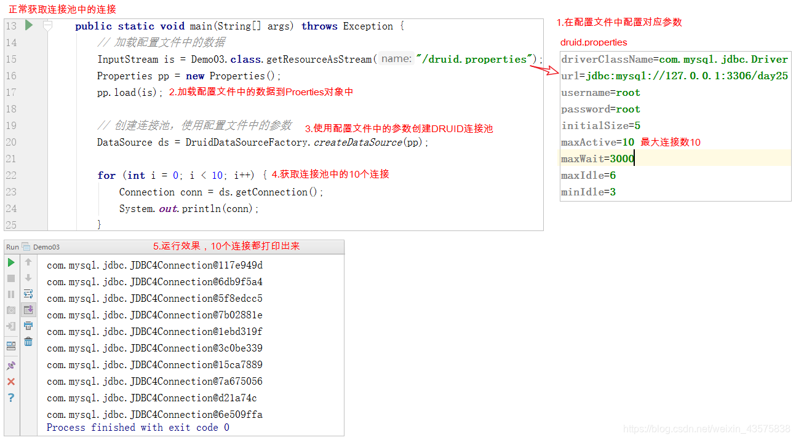This screenshot has height=440, width=796.
Task: Click the maxIdle=6 properties line
Action: point(588,176)
